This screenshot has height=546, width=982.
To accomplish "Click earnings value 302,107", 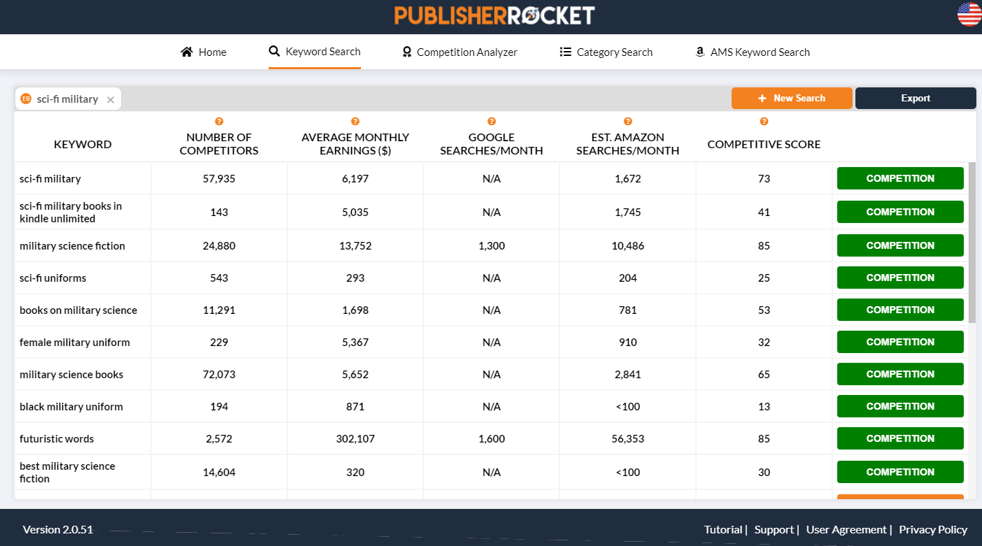I will [x=355, y=438].
